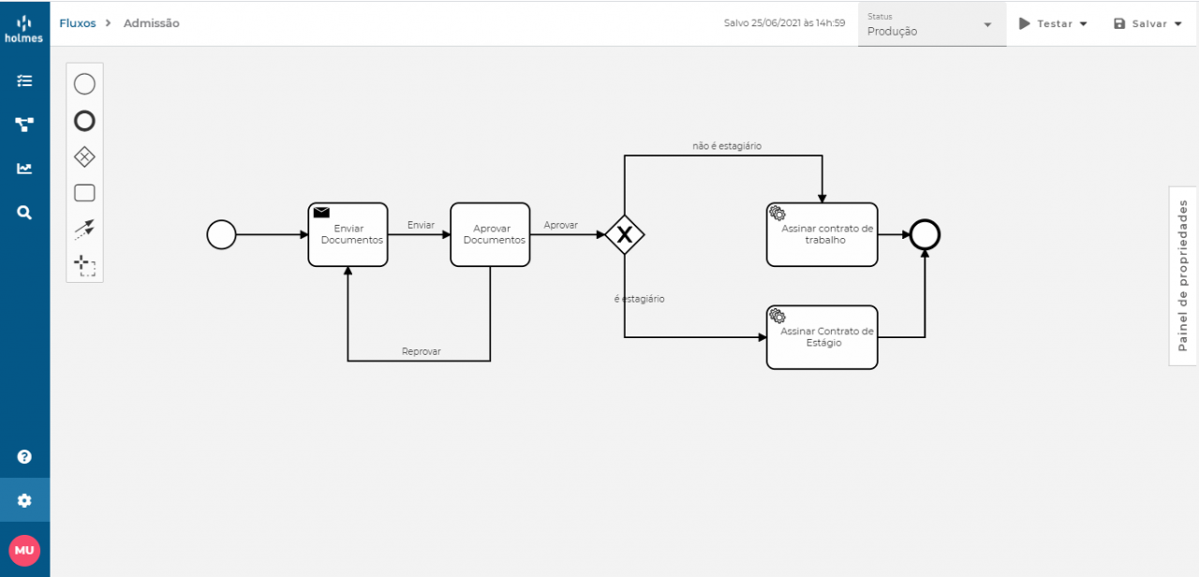Open the flows sidebar icon

coord(24,124)
